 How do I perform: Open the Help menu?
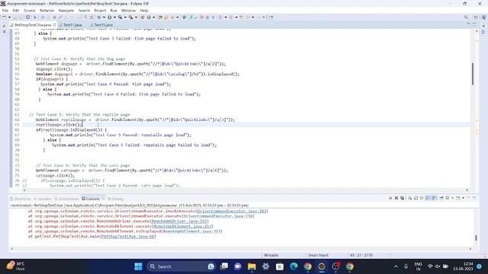144,10
